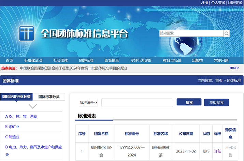Select category A 农、林、牧、渔业
The image size is (244, 161).
(x=21, y=116)
